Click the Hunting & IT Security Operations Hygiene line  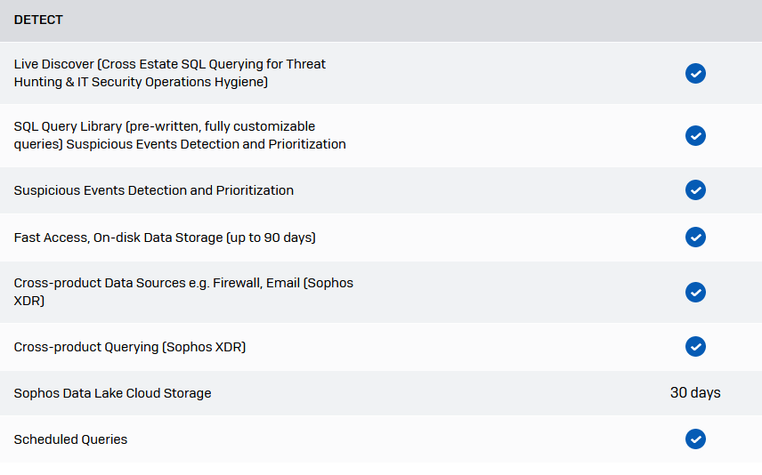click(141, 82)
